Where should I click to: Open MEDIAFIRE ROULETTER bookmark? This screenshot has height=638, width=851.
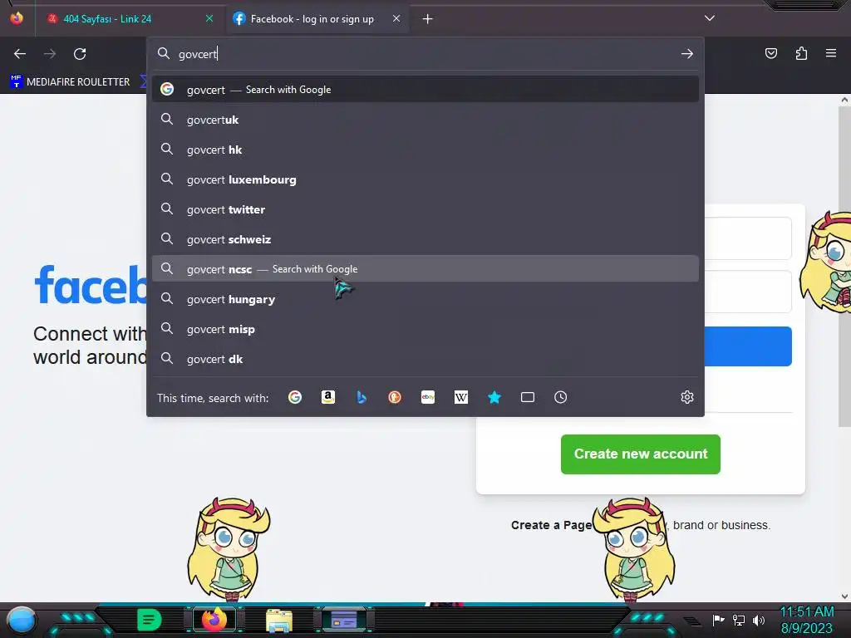point(70,82)
